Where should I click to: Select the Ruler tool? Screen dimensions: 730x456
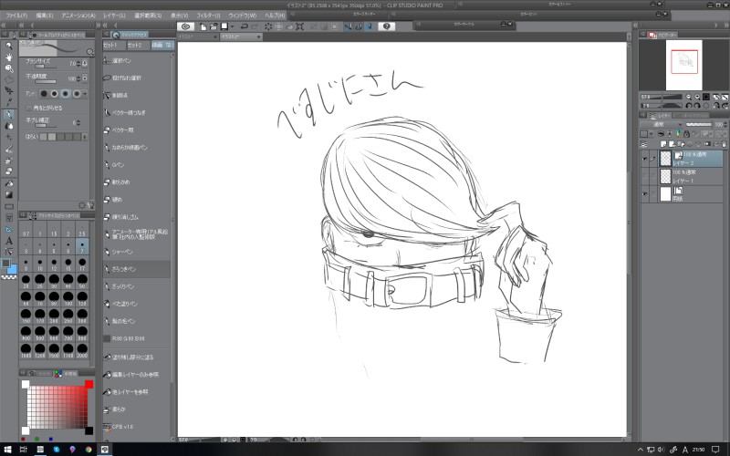click(x=8, y=230)
